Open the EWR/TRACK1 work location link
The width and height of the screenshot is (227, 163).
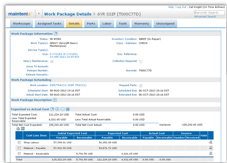(68, 85)
